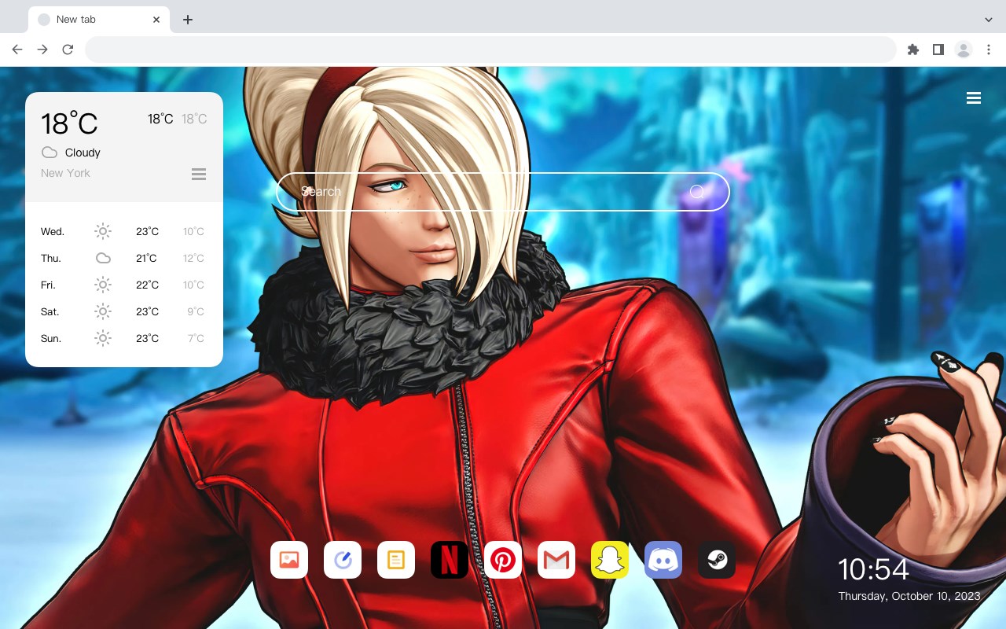
Task: Close the New tab tab
Action: point(156,20)
